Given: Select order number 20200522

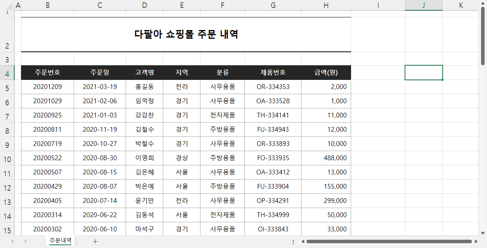Looking at the screenshot, I should pos(48,158).
